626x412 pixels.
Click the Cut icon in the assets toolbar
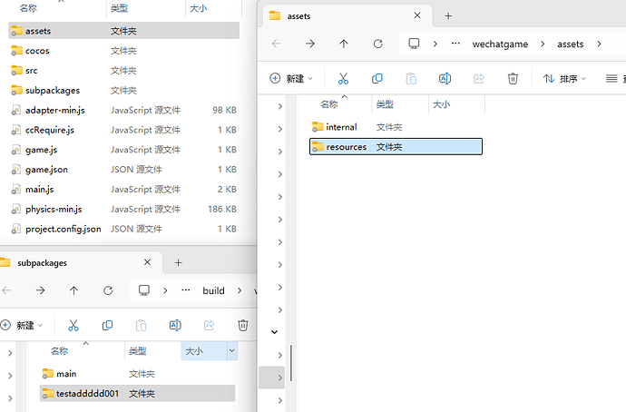coord(343,78)
